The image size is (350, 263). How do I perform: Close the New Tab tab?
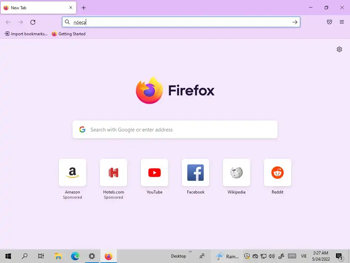point(71,8)
